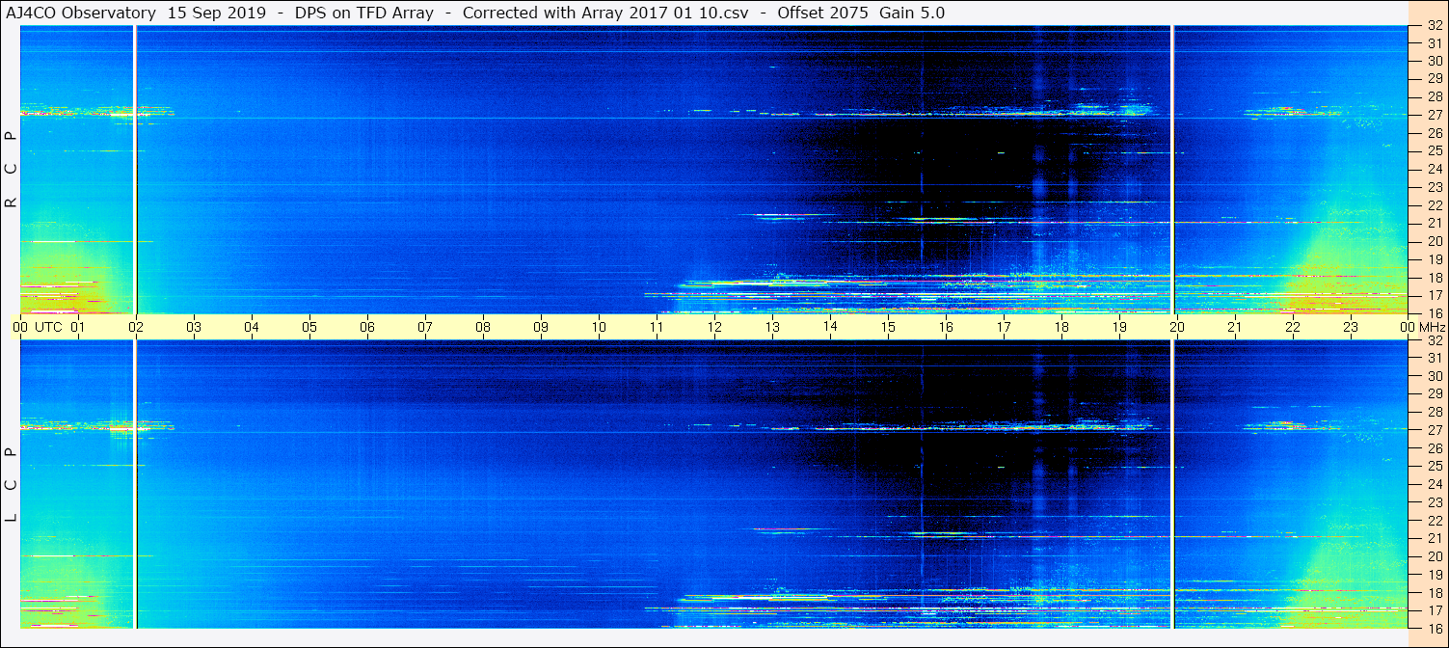Click RCP panel frequency label 21

[1434, 223]
